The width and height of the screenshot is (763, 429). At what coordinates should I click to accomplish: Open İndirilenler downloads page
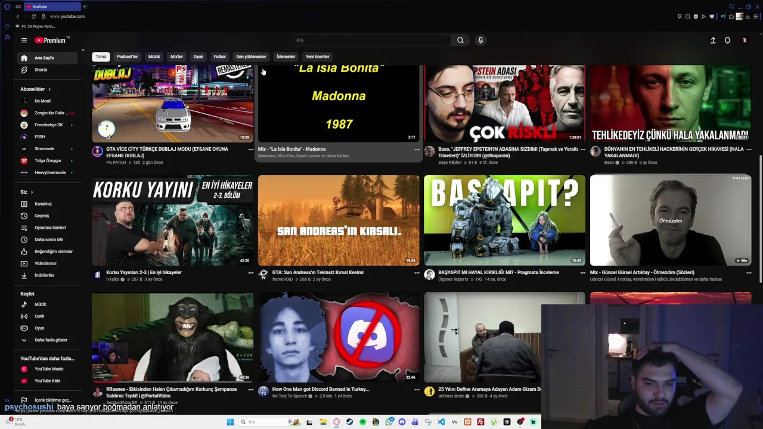coord(48,275)
